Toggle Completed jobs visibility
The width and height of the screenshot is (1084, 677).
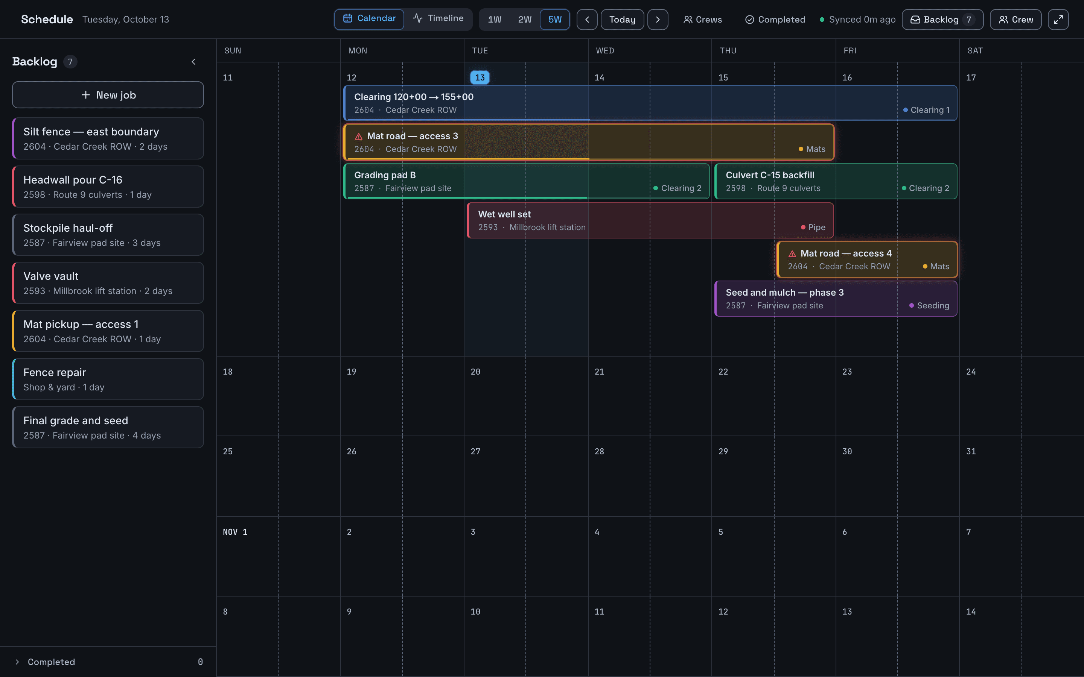(775, 19)
